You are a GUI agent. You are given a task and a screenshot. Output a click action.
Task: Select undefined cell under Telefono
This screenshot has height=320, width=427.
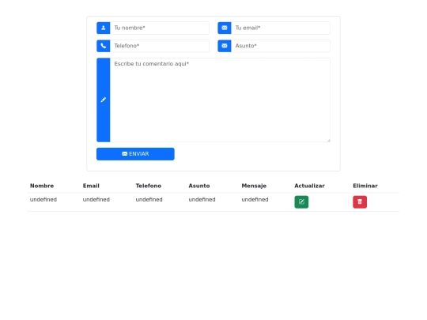[149, 199]
